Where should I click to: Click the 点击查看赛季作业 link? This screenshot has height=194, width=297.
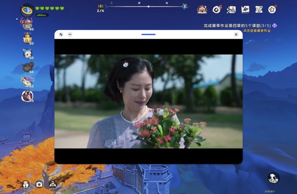pyautogui.click(x=257, y=30)
